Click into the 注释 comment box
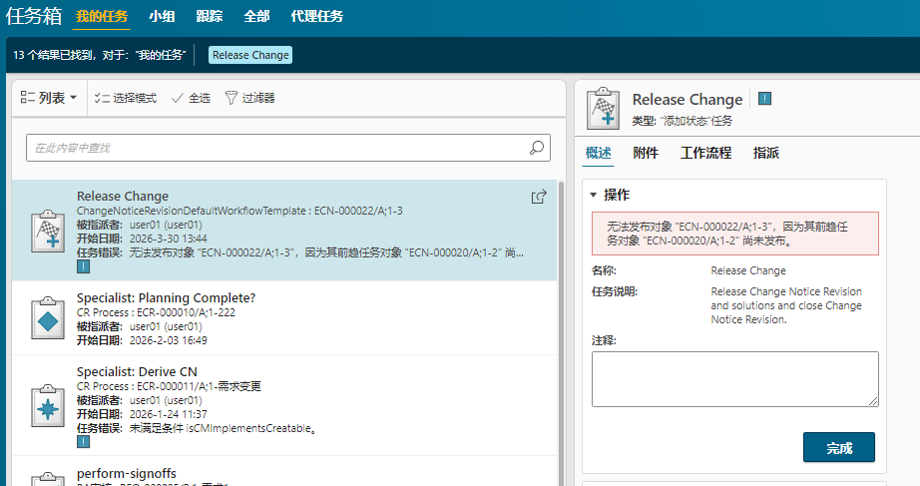 pyautogui.click(x=734, y=378)
